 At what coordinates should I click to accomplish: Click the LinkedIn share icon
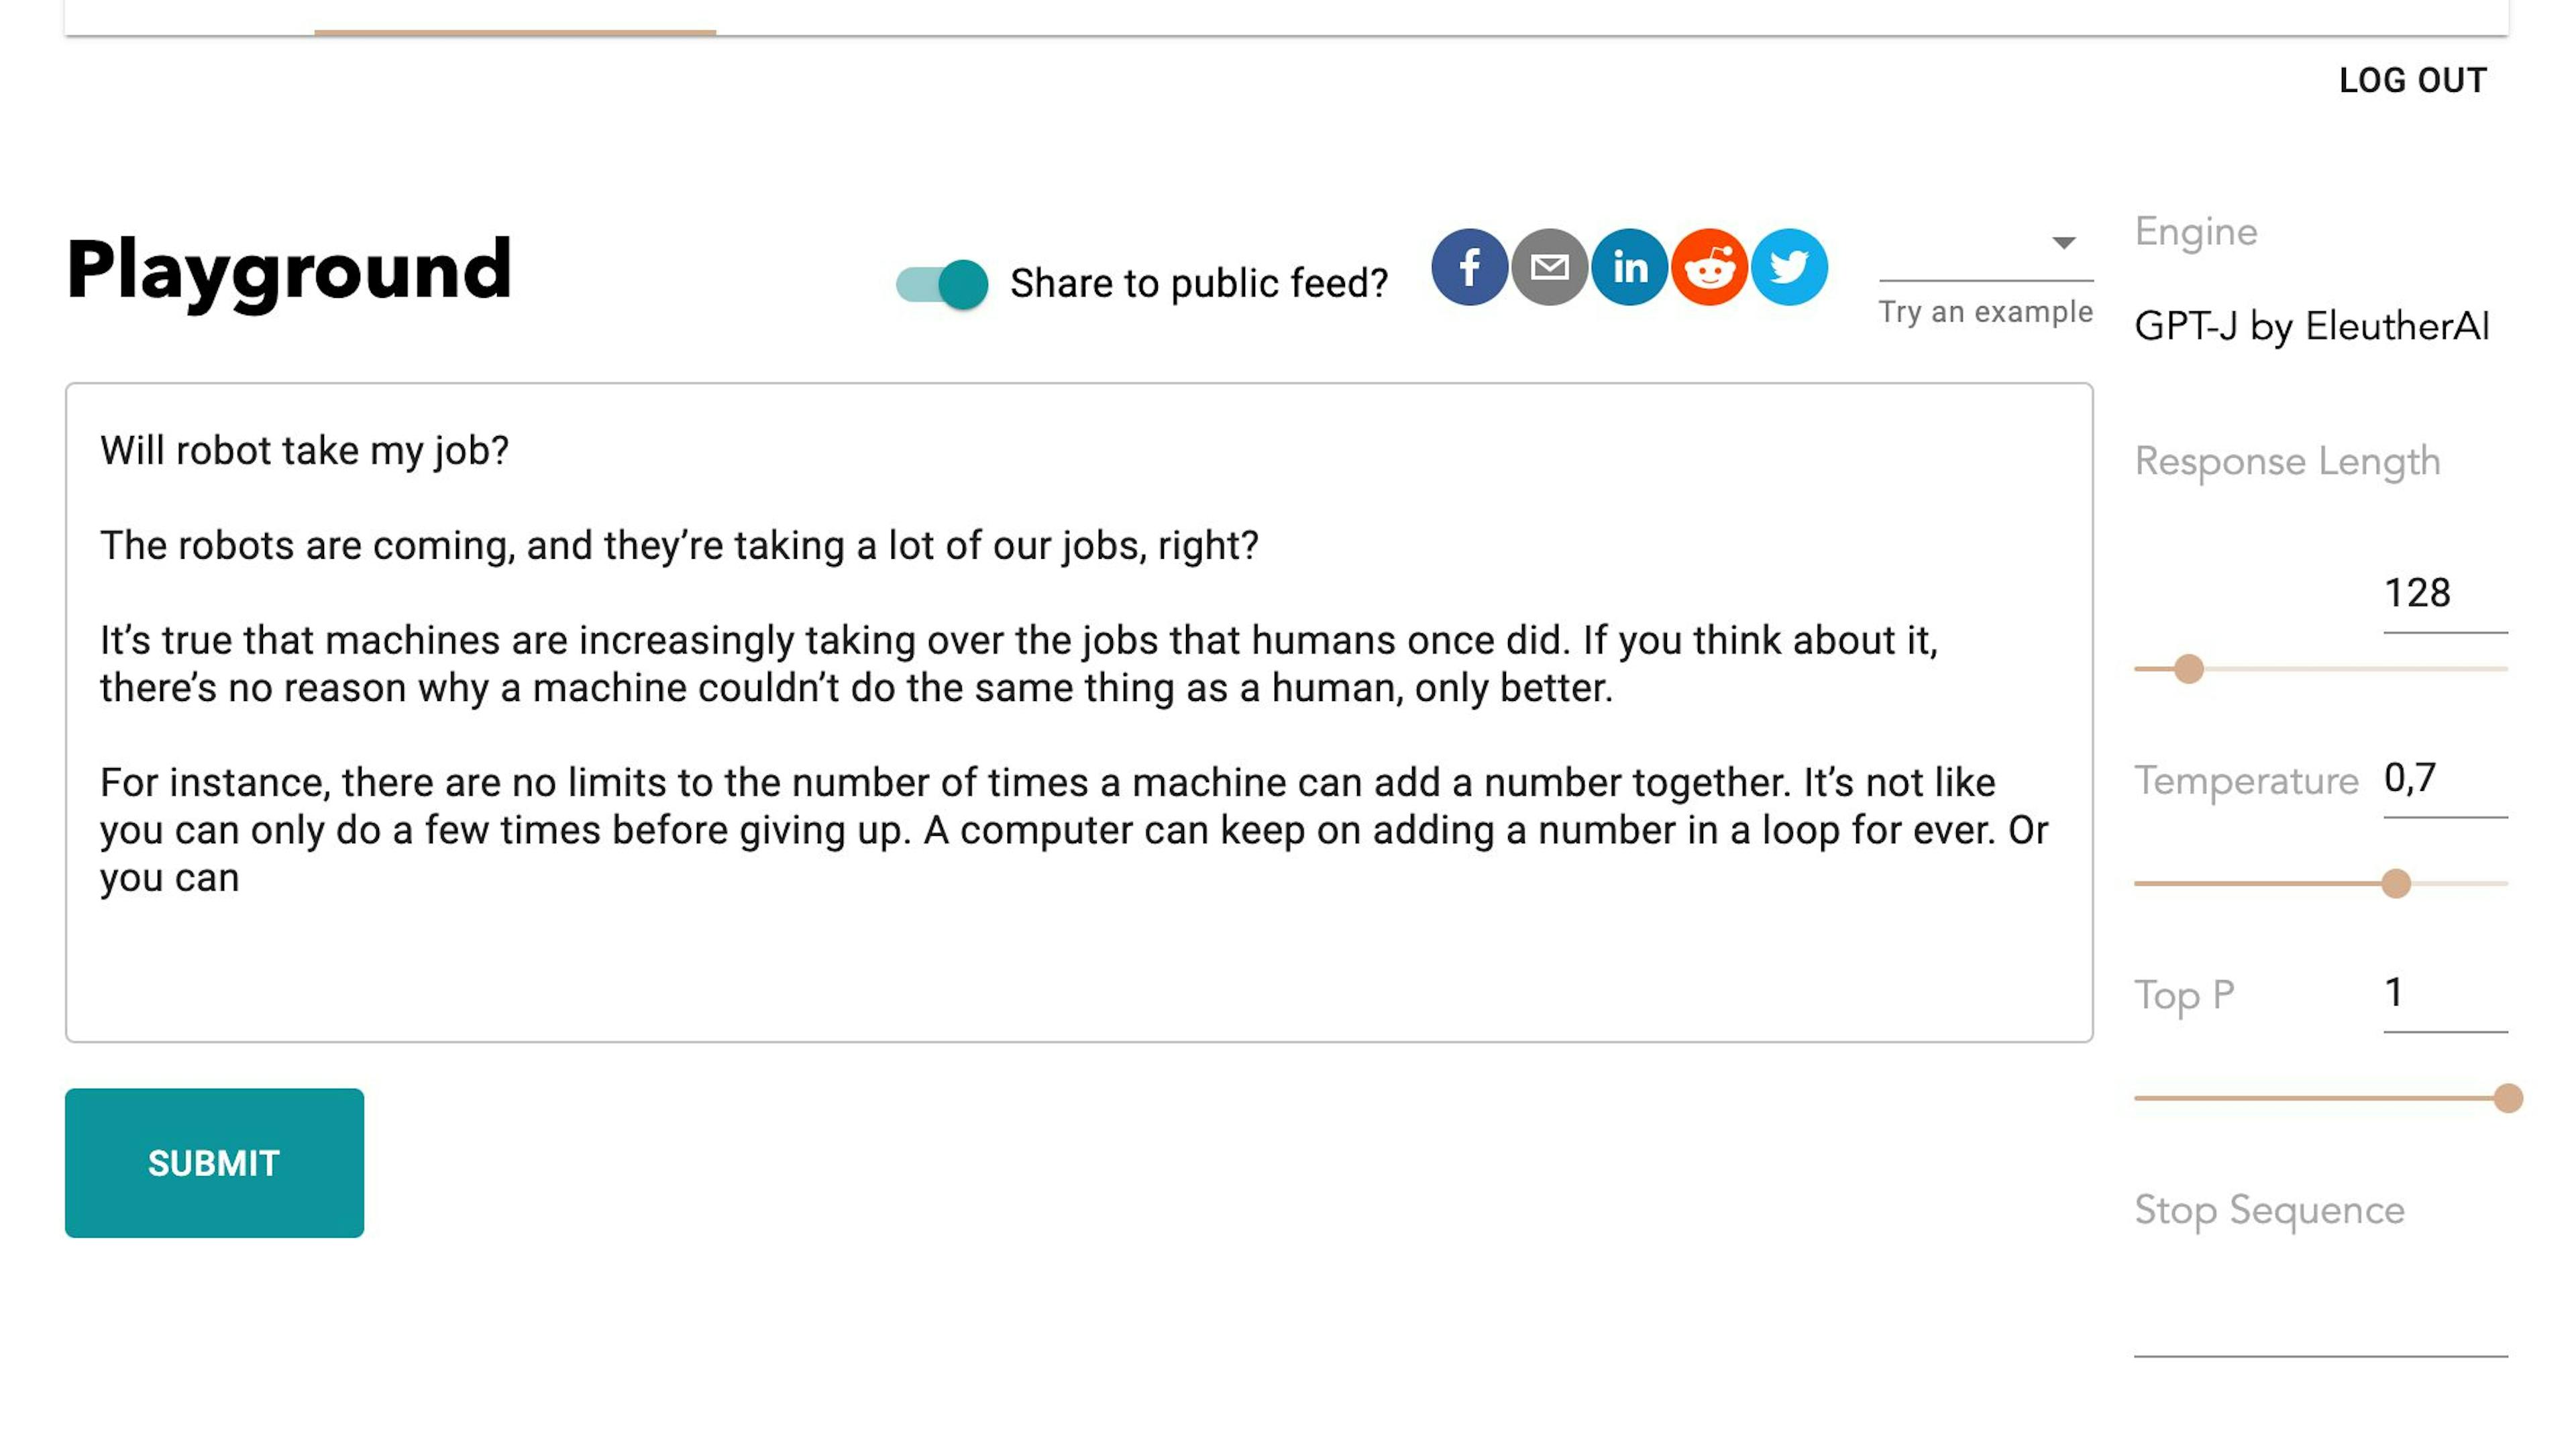point(1629,269)
